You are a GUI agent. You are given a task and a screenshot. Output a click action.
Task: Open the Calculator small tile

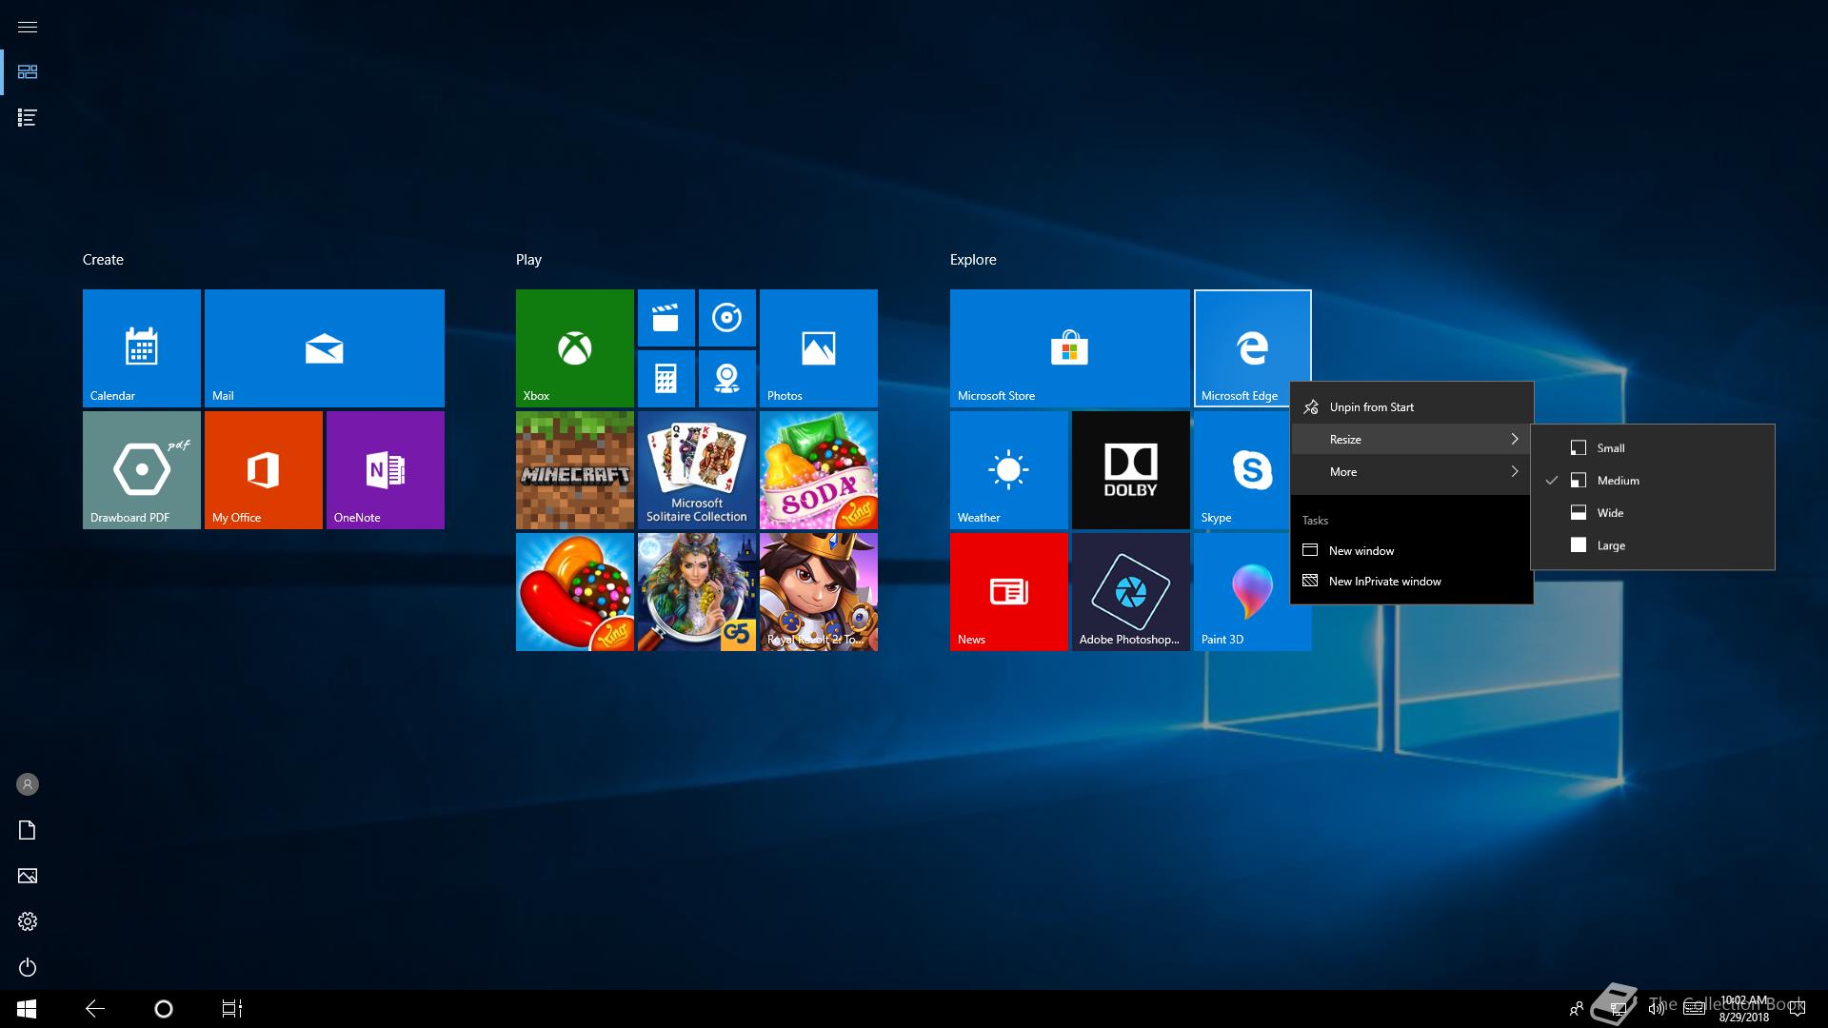pyautogui.click(x=666, y=379)
